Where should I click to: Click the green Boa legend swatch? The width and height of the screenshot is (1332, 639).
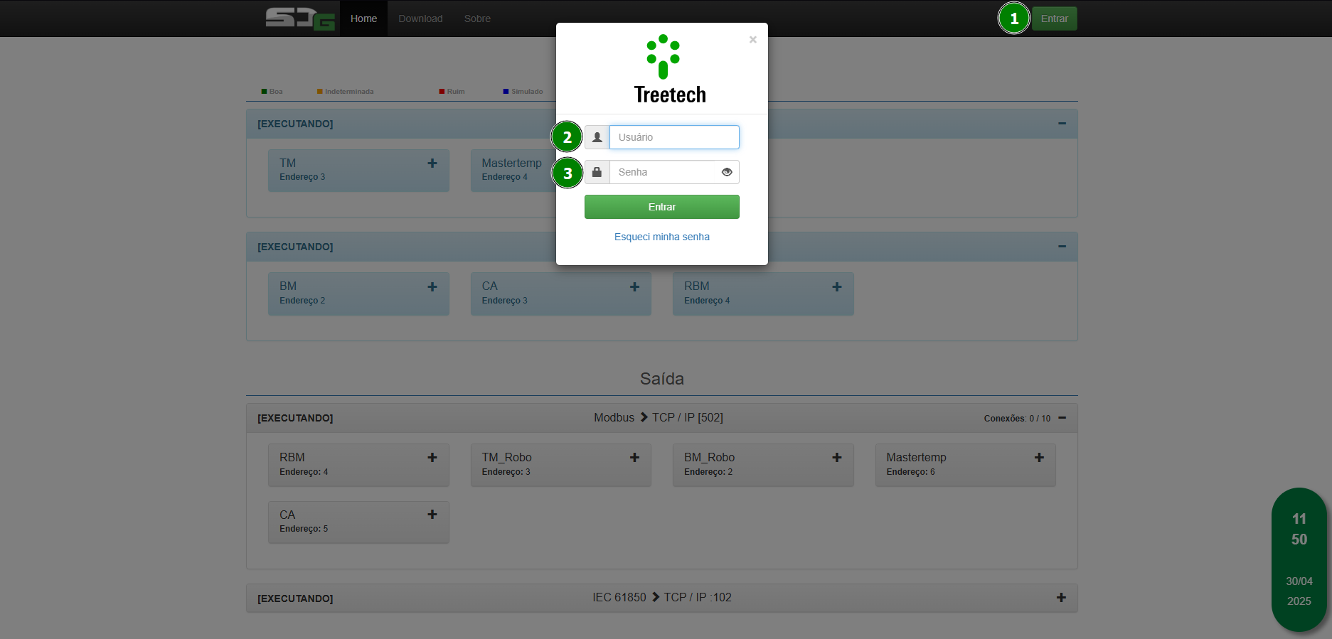(x=264, y=92)
